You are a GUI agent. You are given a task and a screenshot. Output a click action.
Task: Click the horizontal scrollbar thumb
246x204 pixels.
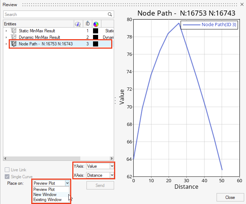coord(44,158)
